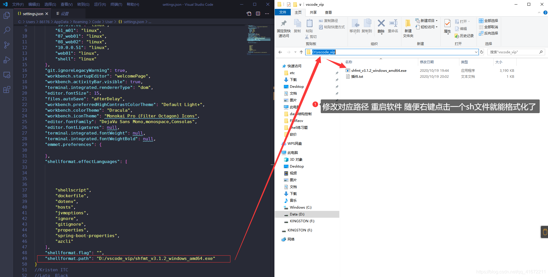Open the Remote Explorer view
This screenshot has height=277, width=548.
point(7,75)
